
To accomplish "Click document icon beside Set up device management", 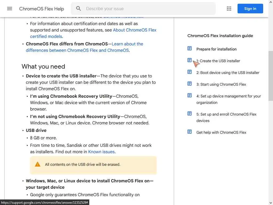I will coord(190,95).
